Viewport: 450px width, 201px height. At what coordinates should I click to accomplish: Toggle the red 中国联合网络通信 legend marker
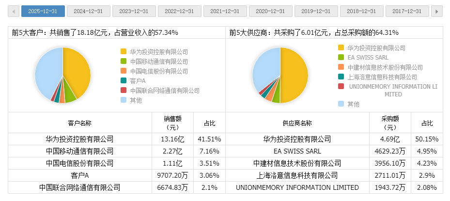pyautogui.click(x=124, y=91)
